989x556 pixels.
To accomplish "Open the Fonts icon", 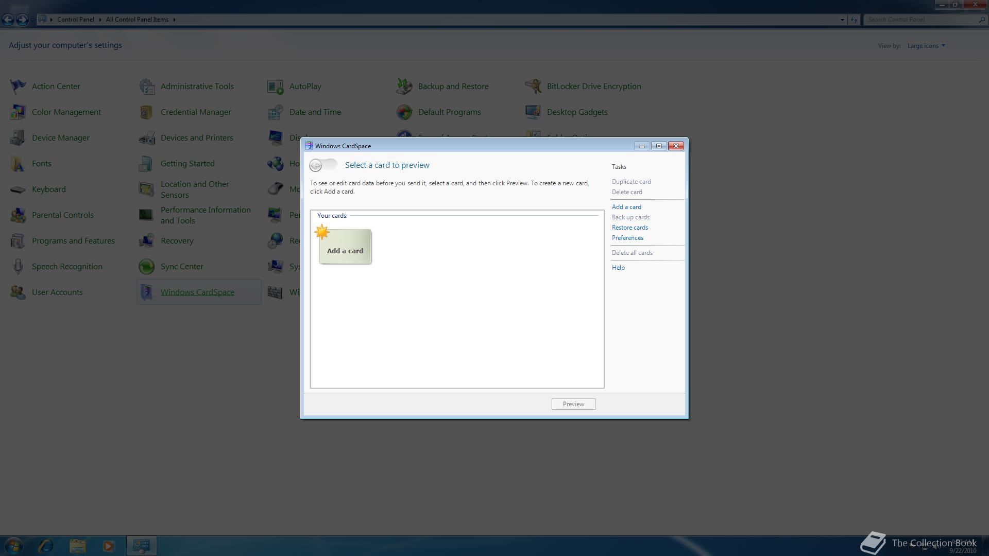I will (x=18, y=163).
